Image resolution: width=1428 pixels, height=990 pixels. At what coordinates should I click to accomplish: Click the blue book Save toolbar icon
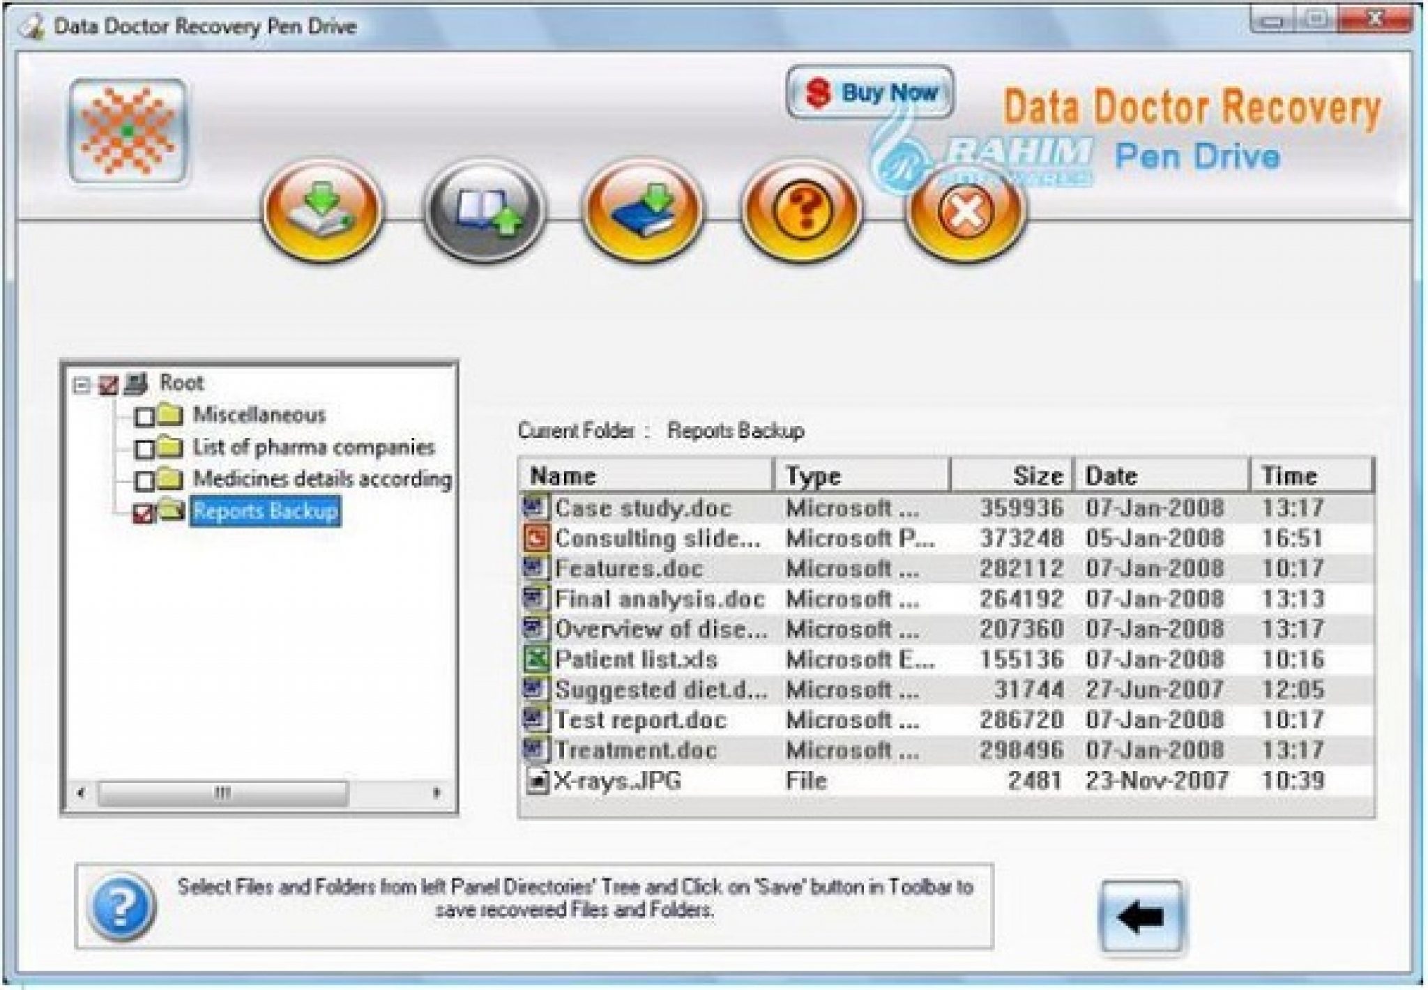coord(643,211)
